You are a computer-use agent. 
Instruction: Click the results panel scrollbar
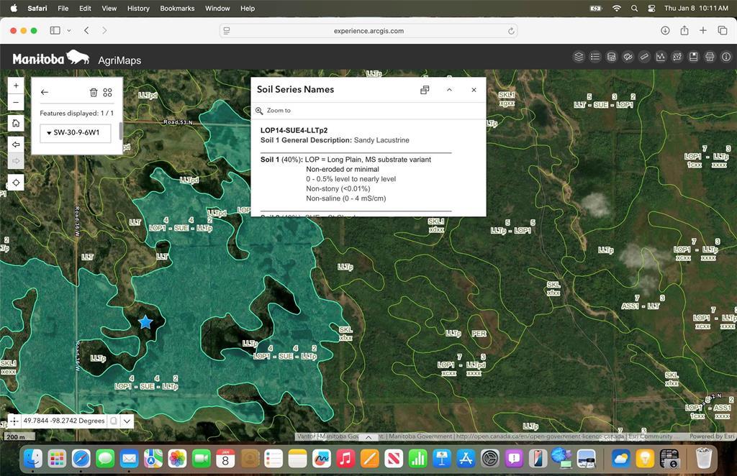120,131
